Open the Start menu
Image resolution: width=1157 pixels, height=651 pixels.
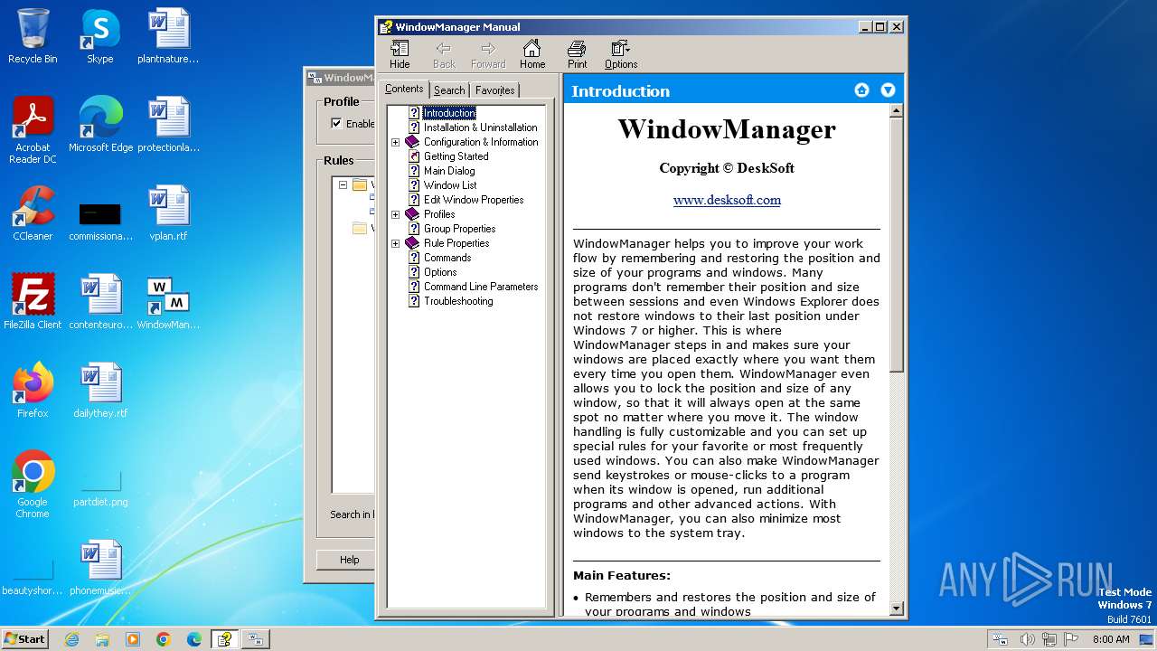(24, 639)
